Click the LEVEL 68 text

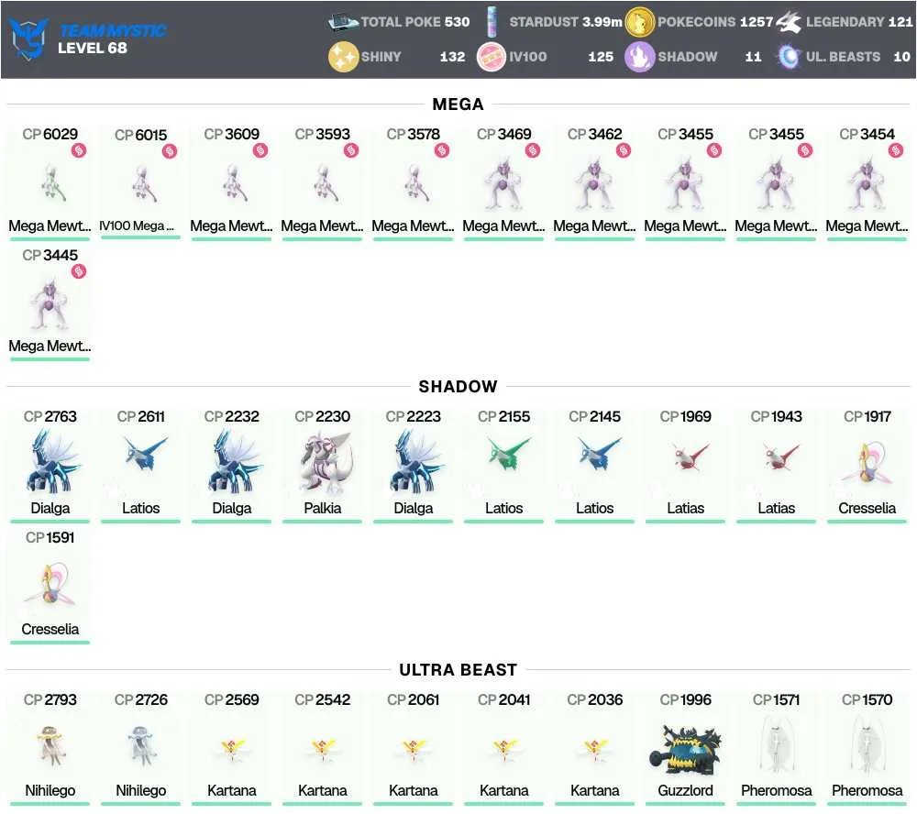point(93,48)
